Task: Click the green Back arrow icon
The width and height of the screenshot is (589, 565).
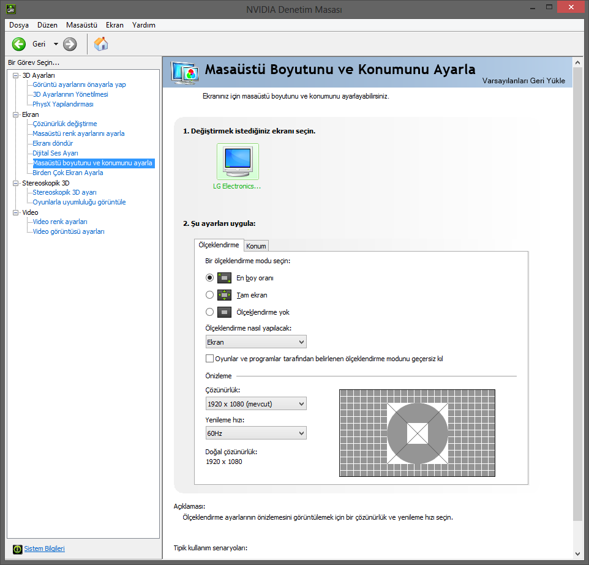Action: [19, 44]
